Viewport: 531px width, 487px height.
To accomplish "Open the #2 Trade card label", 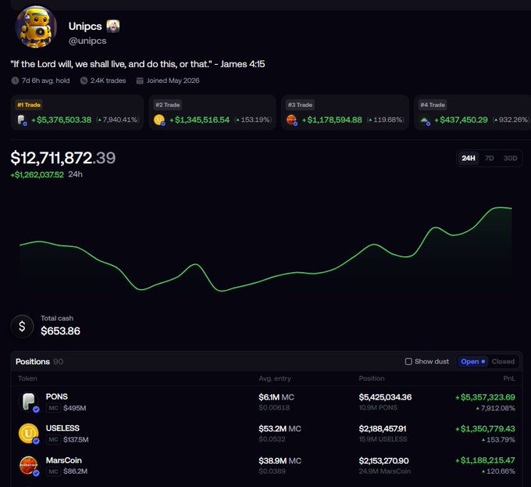I will 168,105.
